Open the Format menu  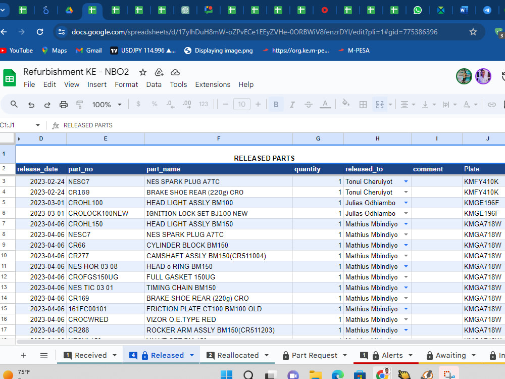click(x=126, y=84)
